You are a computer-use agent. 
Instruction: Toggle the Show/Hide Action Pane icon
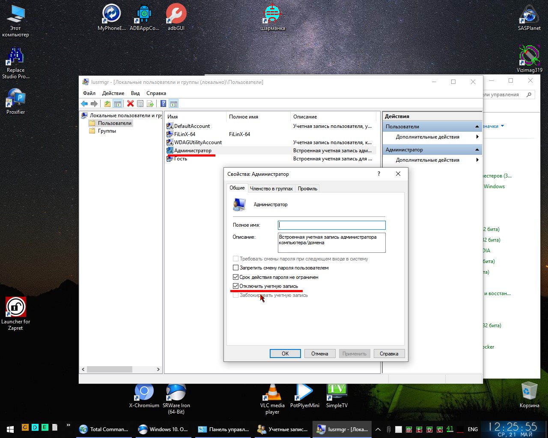[173, 104]
